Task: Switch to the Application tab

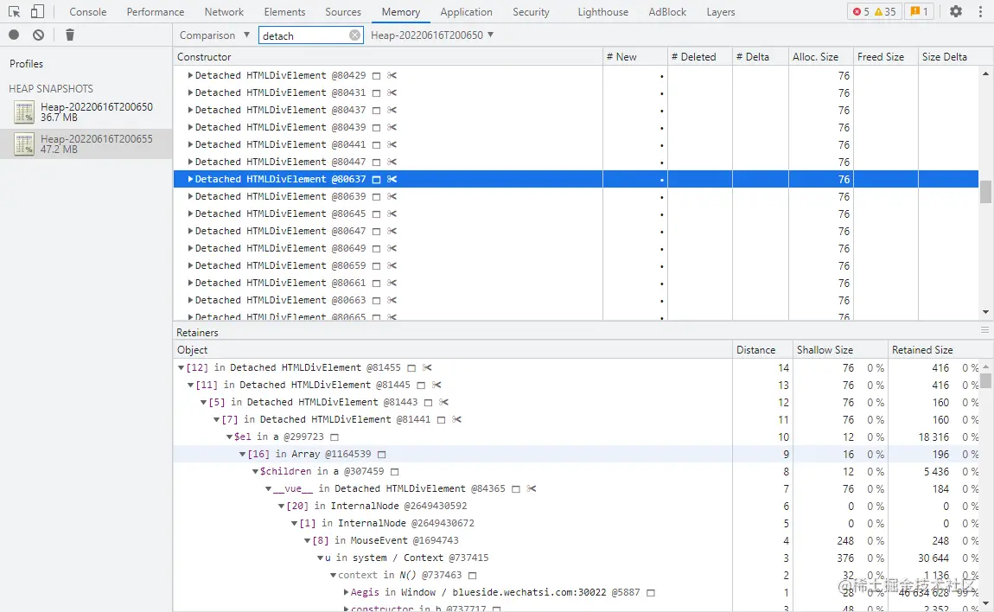Action: (x=466, y=12)
